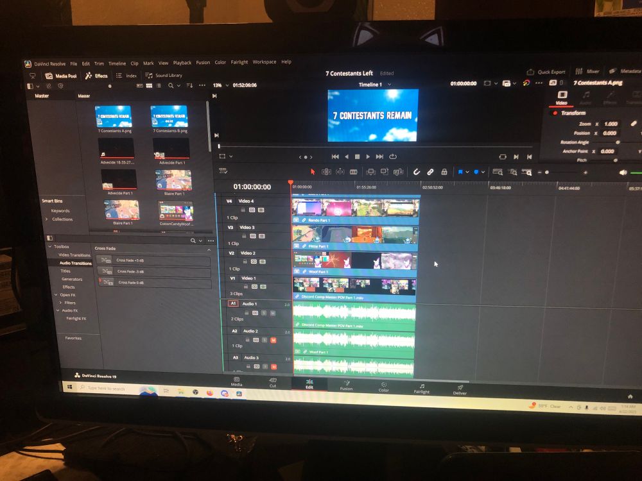Click the Detail Zoom icon

[x=512, y=172]
